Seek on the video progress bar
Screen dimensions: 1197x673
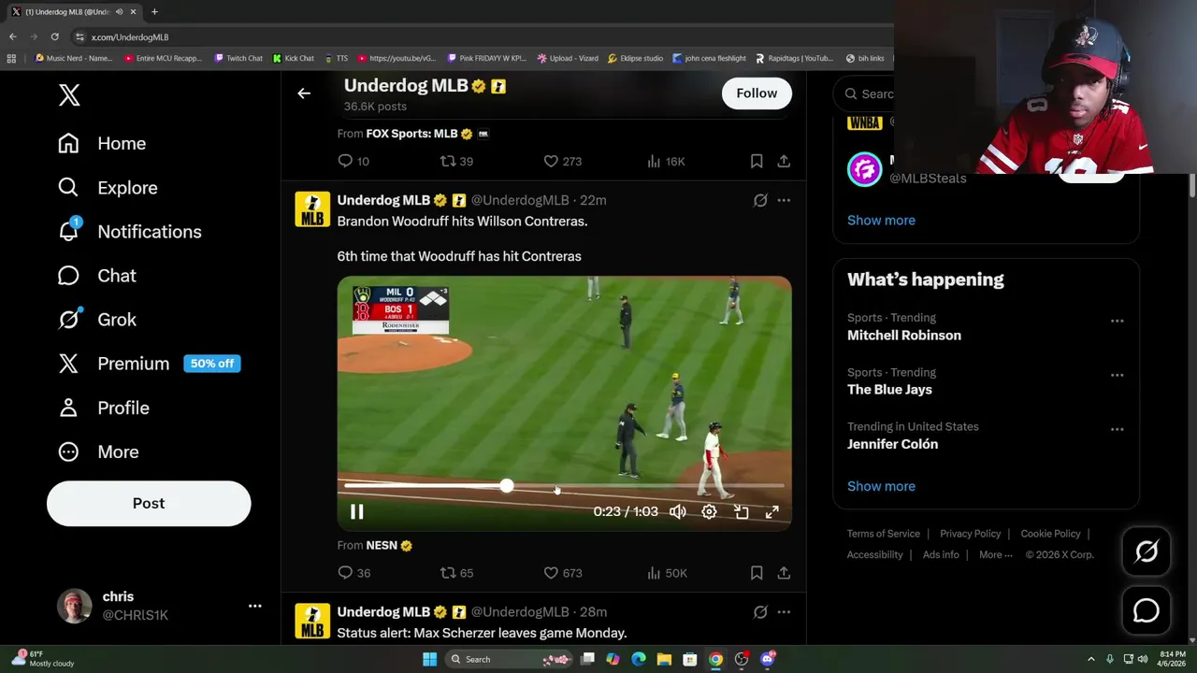click(x=564, y=486)
